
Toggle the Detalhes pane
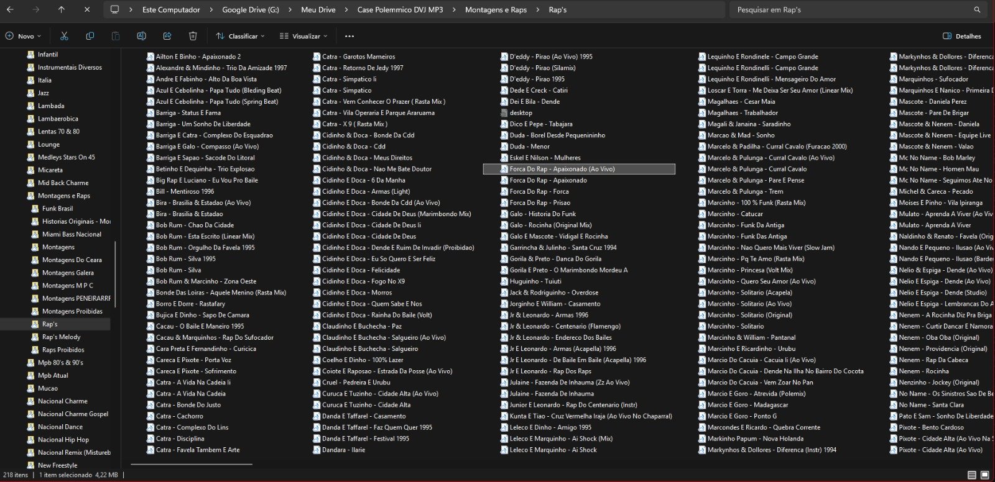pos(962,36)
